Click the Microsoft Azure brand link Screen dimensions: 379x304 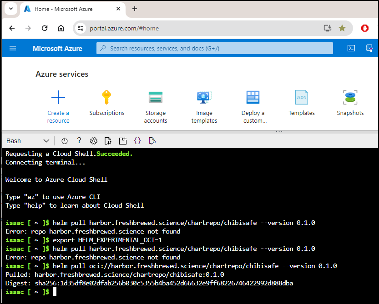pyautogui.click(x=57, y=48)
